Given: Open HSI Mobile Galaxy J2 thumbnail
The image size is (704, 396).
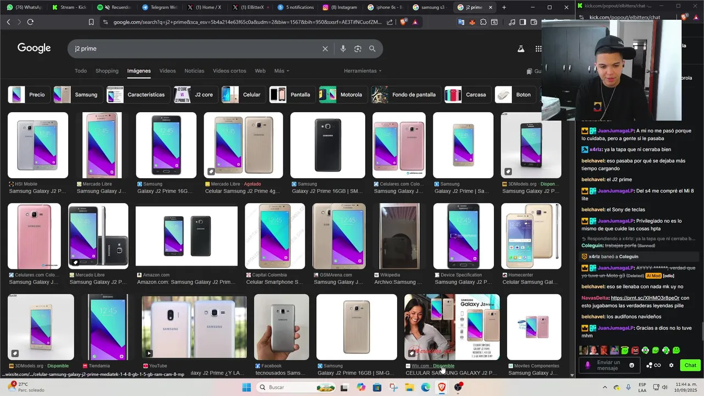Looking at the screenshot, I should click(x=38, y=145).
